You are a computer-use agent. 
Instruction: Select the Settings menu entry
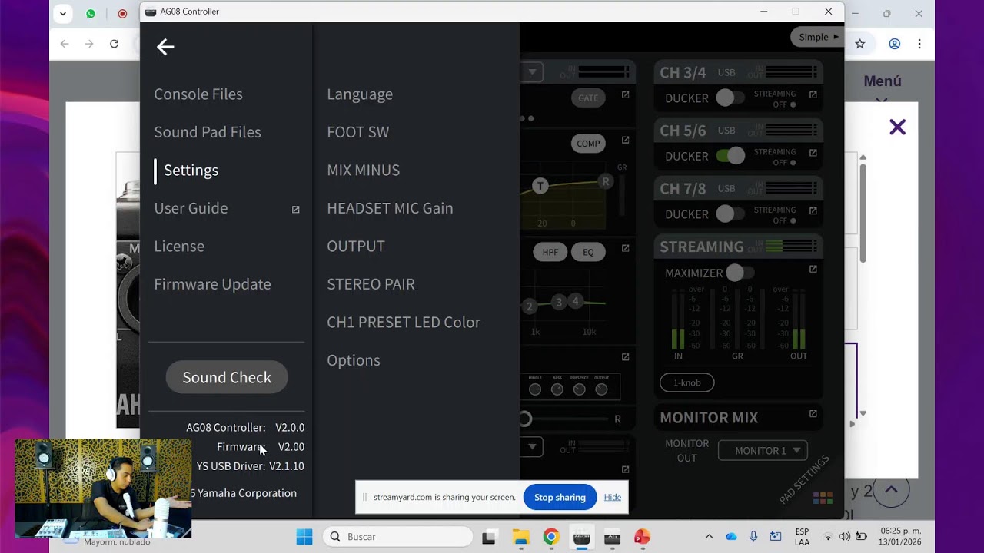pyautogui.click(x=191, y=171)
